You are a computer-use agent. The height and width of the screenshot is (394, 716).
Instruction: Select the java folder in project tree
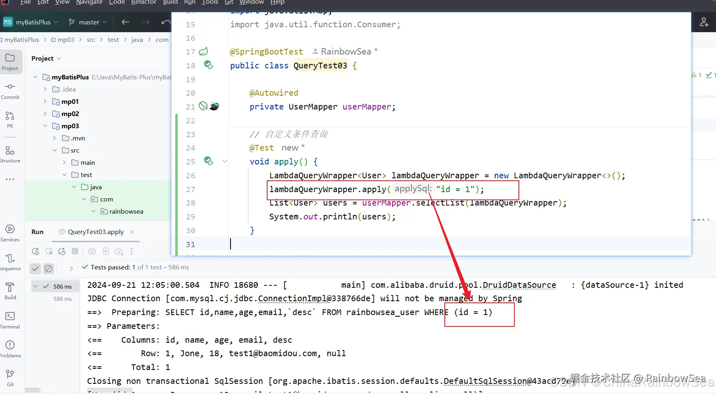[x=96, y=187]
